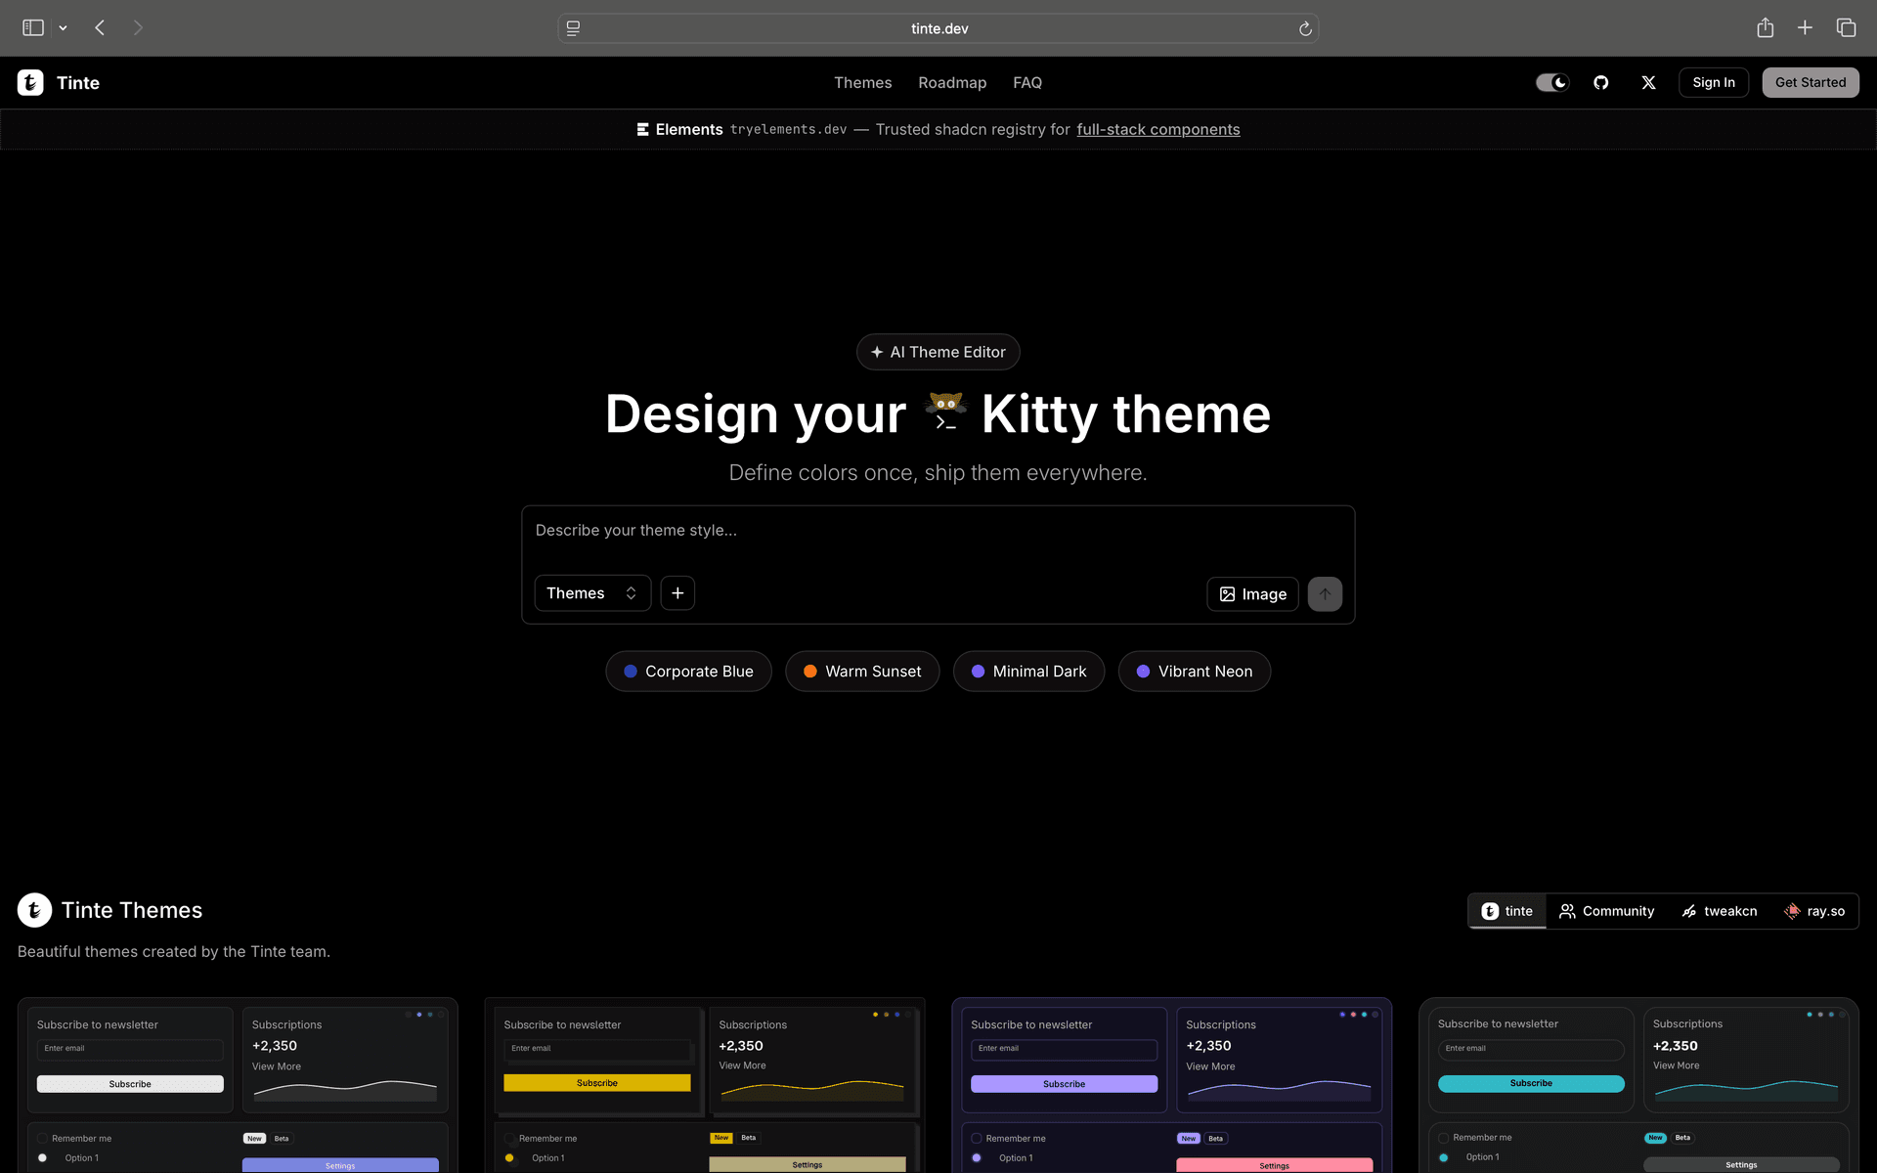Follow the full-stack components link
This screenshot has height=1173, width=1877.
[1157, 130]
